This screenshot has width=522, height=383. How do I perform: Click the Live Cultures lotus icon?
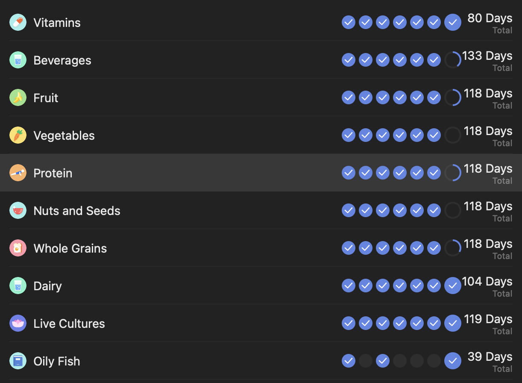(x=18, y=323)
